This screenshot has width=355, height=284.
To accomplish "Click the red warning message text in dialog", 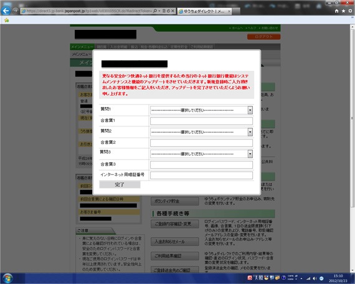I will click(176, 85).
